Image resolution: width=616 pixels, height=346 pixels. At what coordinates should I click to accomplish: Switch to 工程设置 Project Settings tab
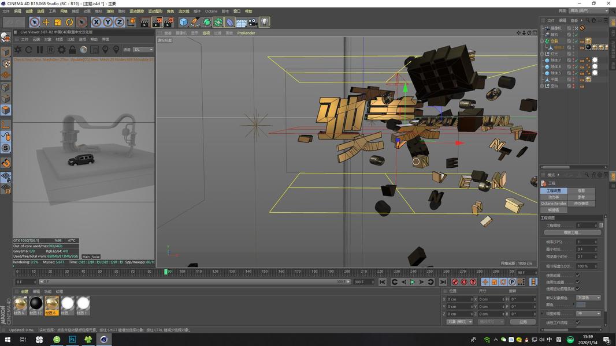[554, 190]
